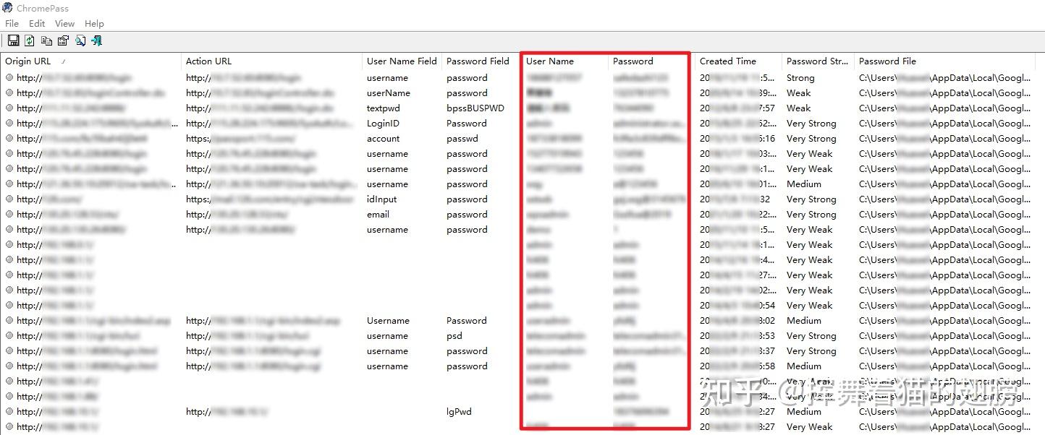Open the View menu

coord(64,24)
